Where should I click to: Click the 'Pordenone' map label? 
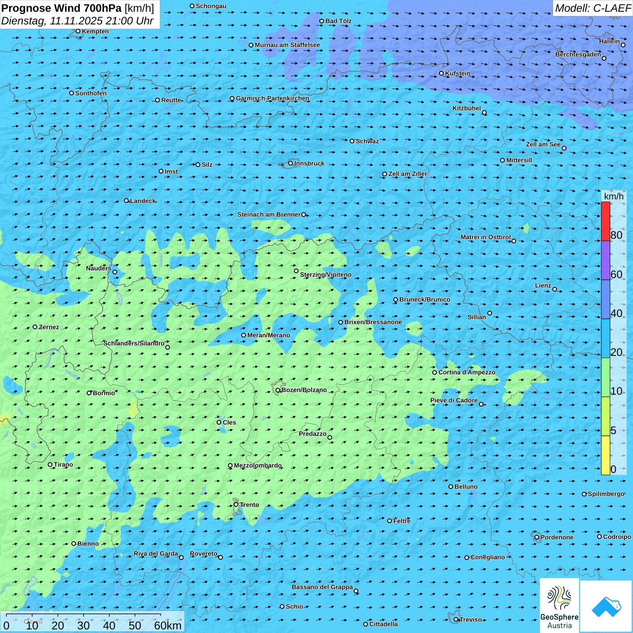(557, 537)
